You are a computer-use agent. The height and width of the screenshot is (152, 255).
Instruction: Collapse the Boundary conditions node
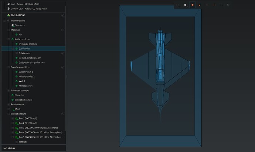(8, 67)
